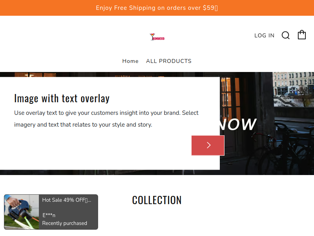Viewport: 314px width, 236px height.
Task: Open the shopping bag cart icon
Action: [x=302, y=35]
